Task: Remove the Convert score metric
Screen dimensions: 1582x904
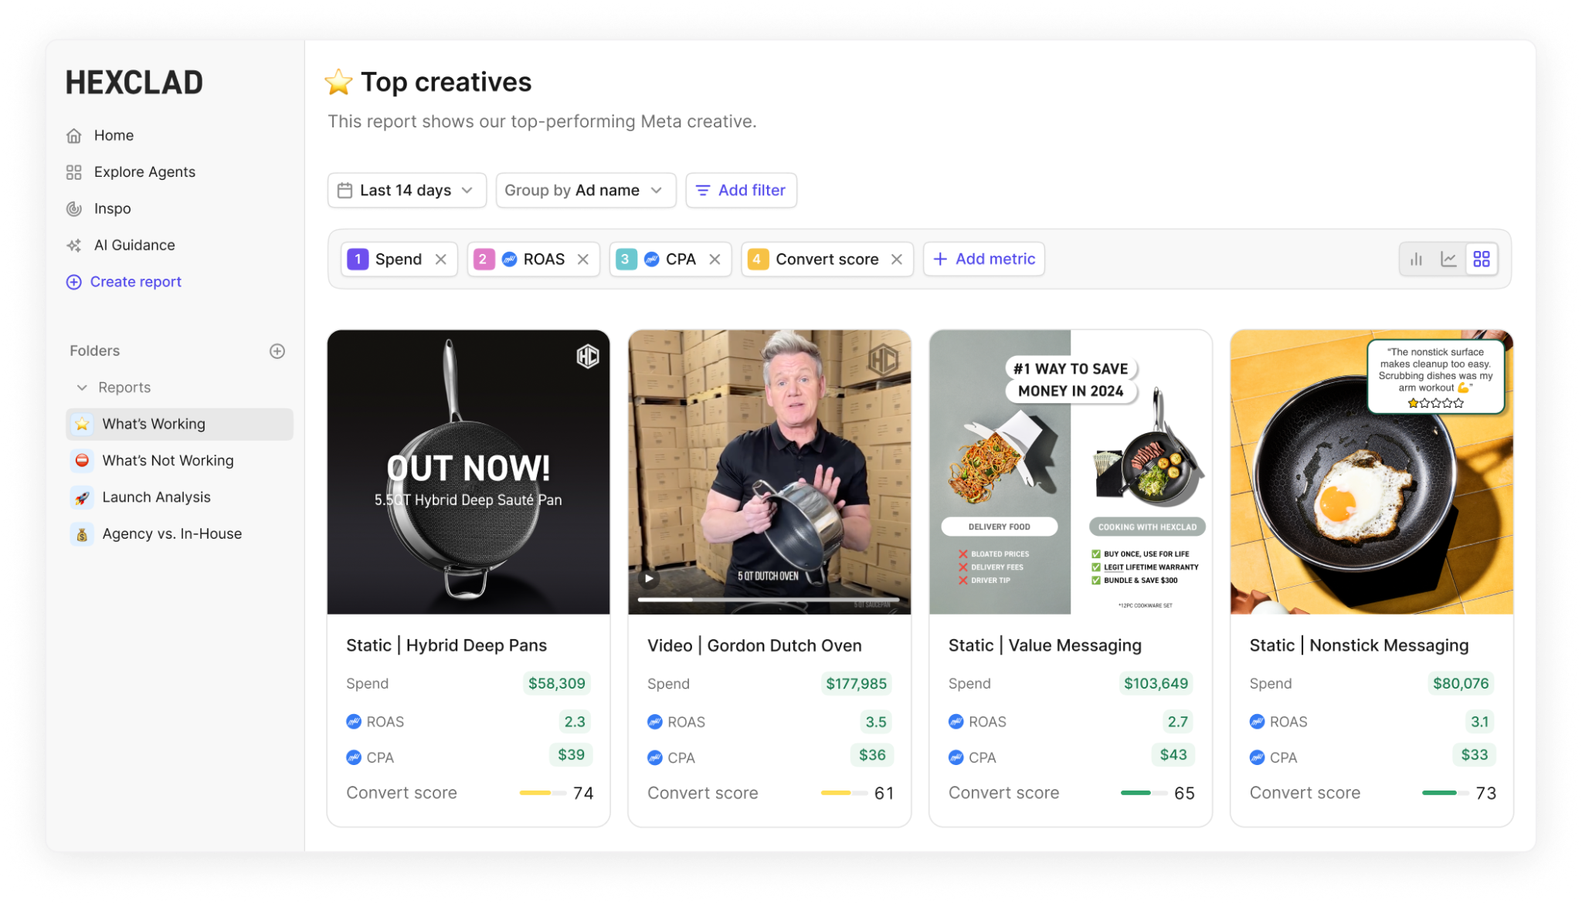Action: pyautogui.click(x=897, y=259)
